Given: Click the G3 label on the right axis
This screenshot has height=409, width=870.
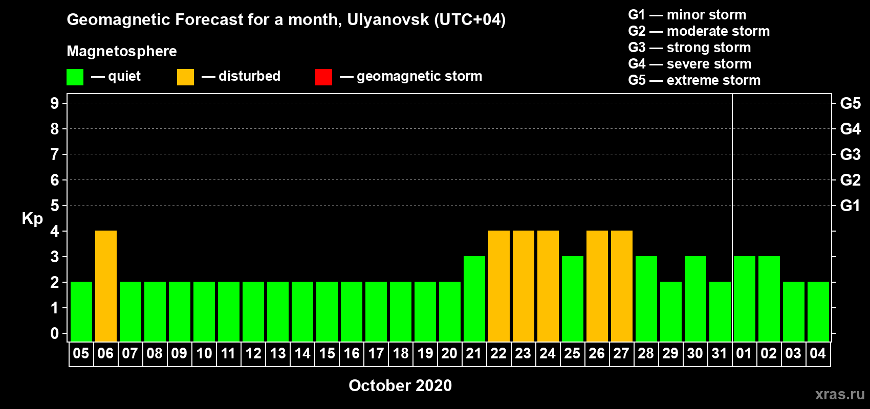Looking at the screenshot, I should [x=851, y=154].
